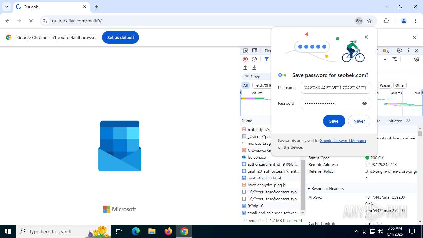Open the volume control in system tray

pos(380,231)
